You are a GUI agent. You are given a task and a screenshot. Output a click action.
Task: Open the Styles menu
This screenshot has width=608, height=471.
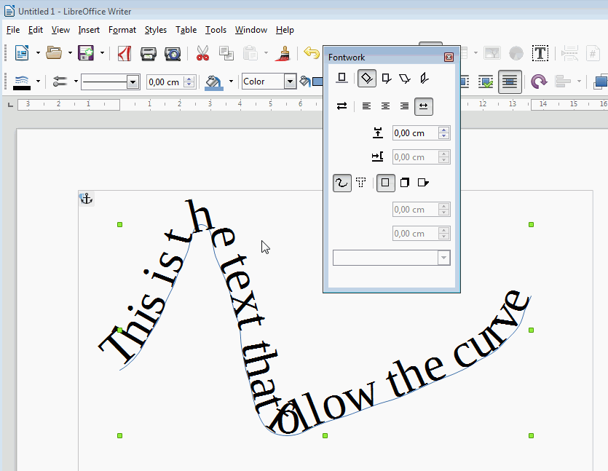(x=155, y=30)
